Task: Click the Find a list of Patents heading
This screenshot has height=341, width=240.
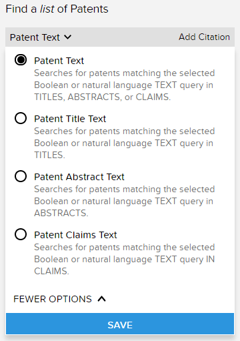Action: [x=57, y=9]
